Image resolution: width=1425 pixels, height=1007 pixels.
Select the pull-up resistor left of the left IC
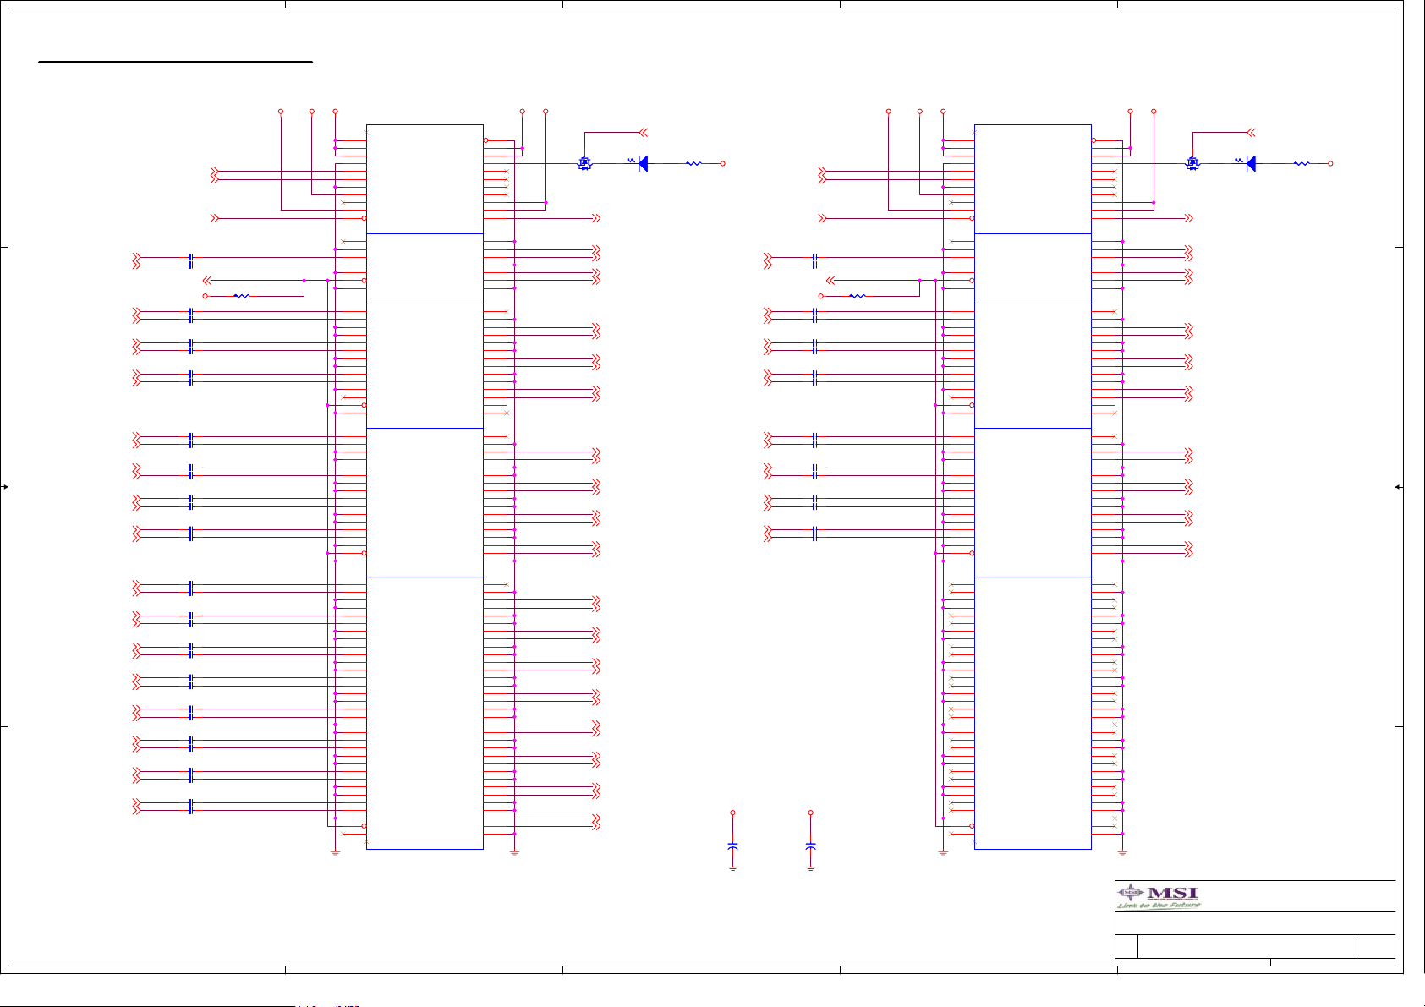point(242,296)
